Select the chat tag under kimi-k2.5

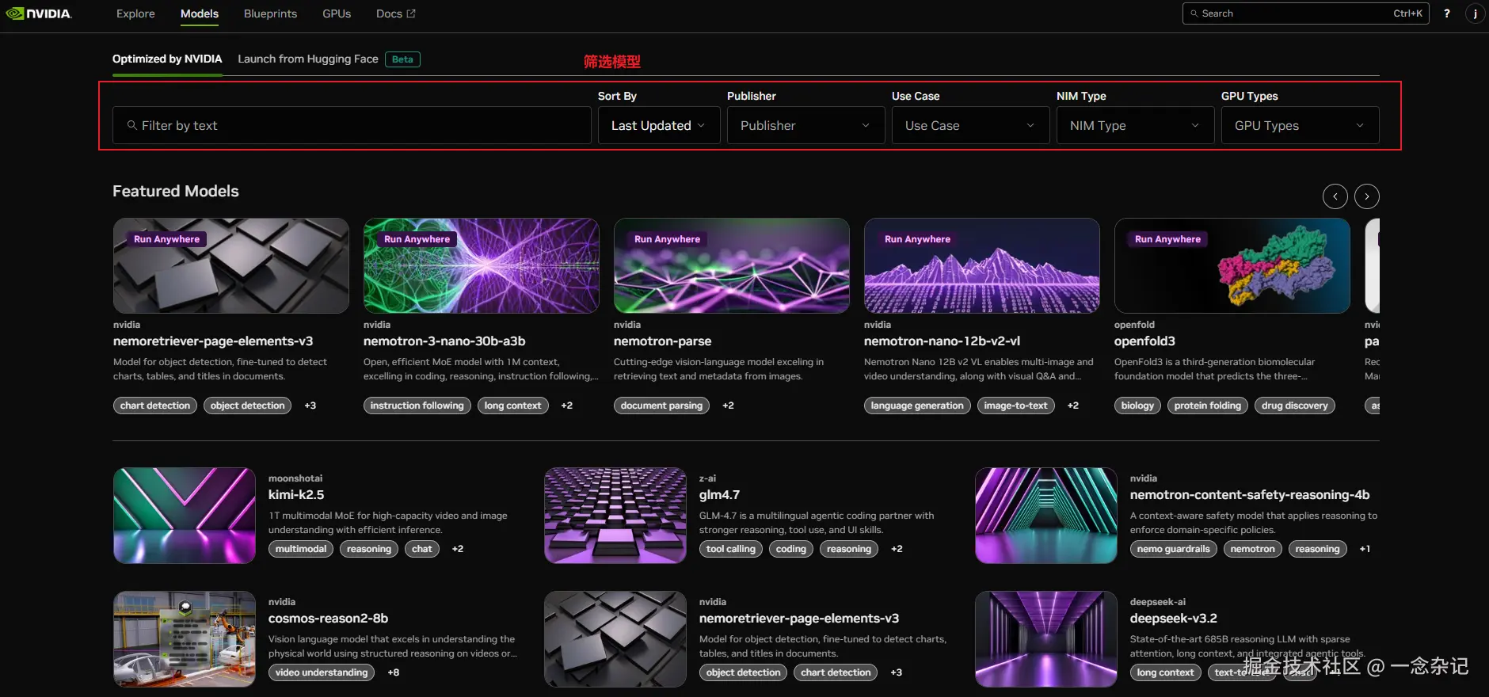[422, 549]
